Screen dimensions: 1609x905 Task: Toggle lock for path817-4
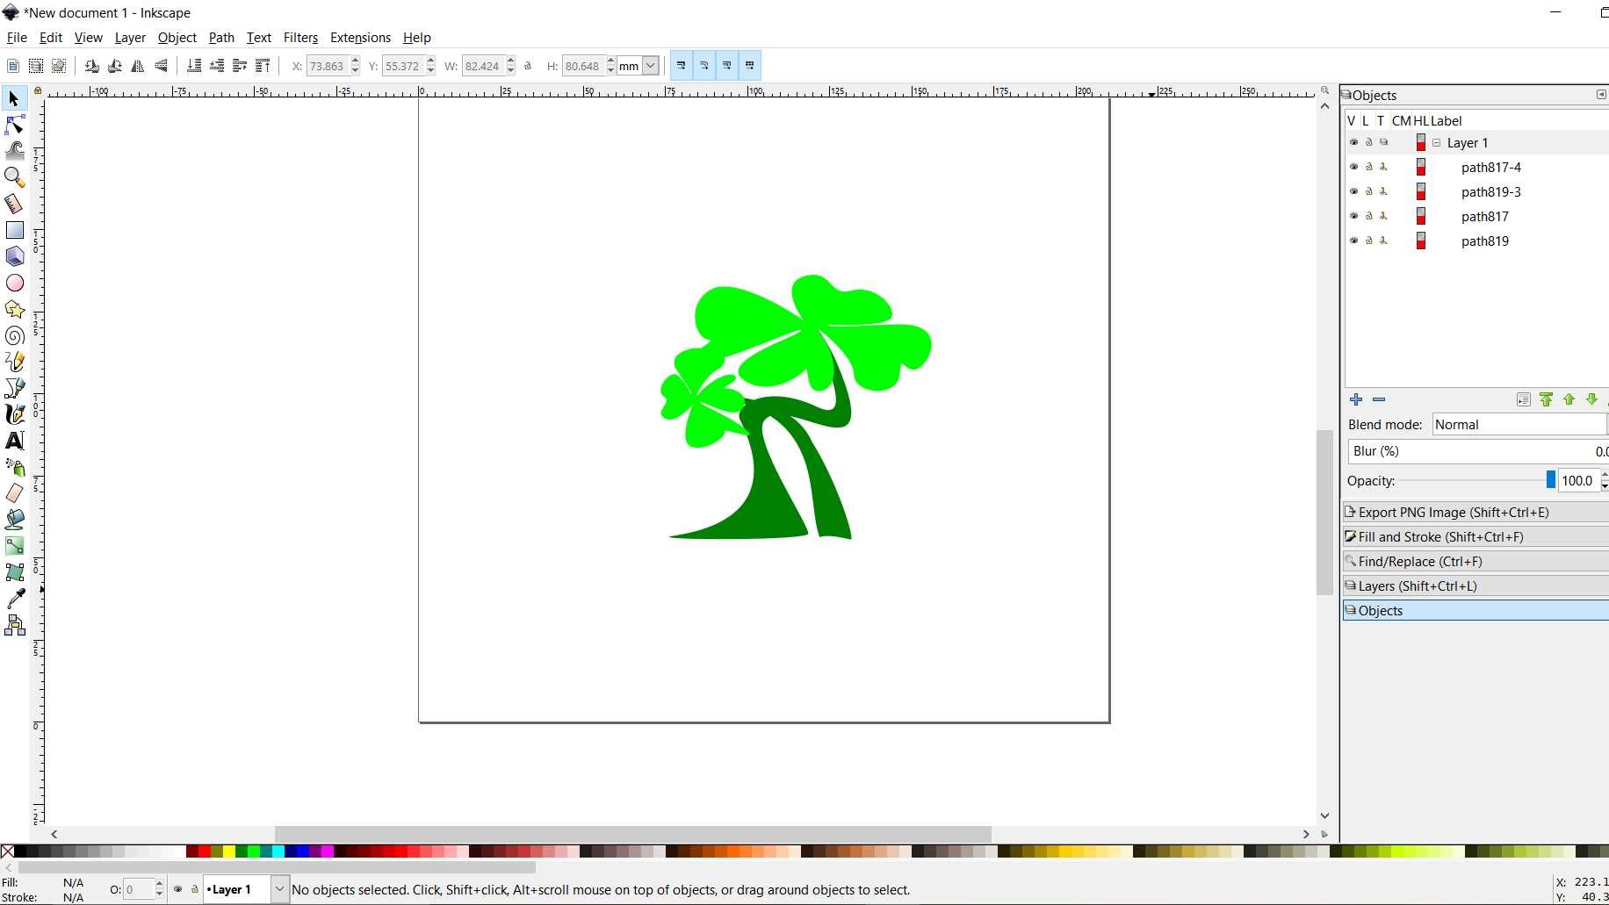tap(1368, 167)
